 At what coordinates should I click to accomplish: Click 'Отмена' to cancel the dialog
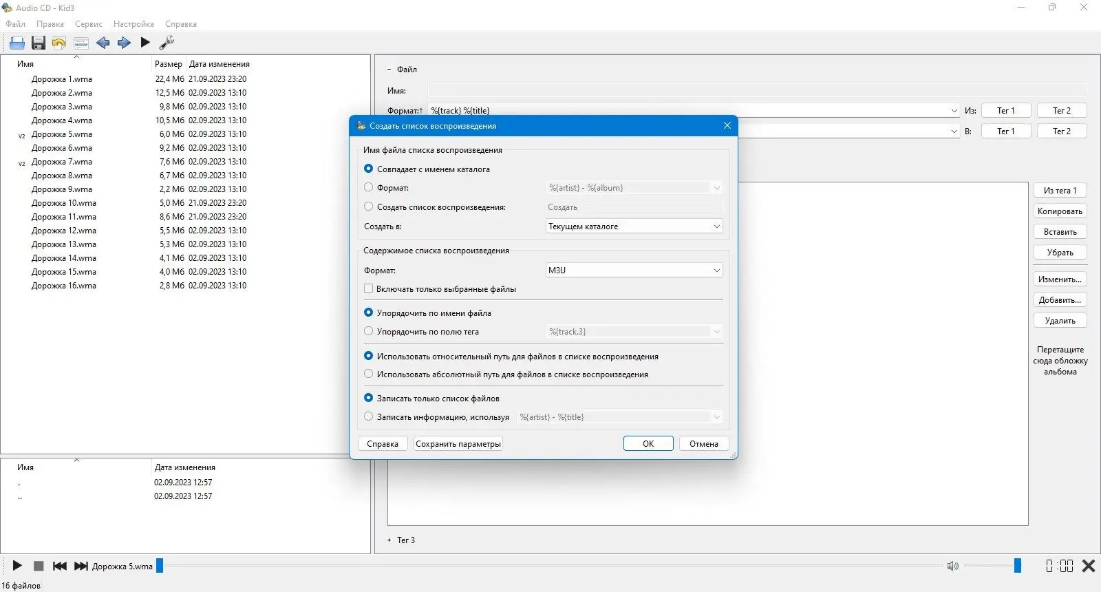click(x=704, y=443)
